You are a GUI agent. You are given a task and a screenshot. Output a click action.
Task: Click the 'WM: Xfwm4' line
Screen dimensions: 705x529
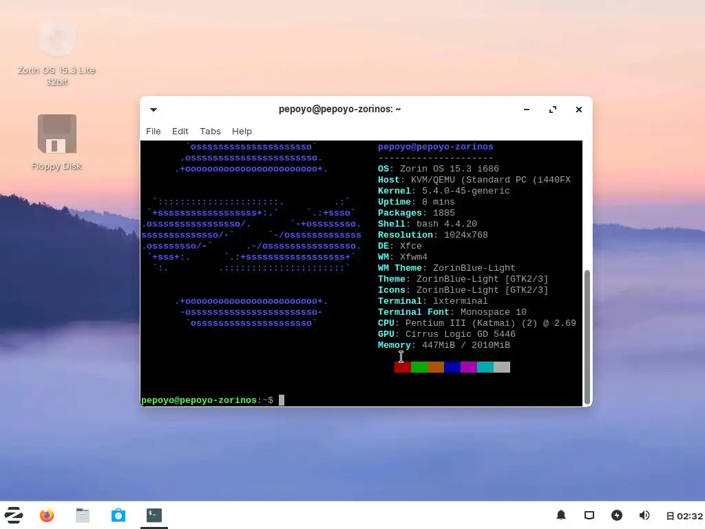point(402,257)
